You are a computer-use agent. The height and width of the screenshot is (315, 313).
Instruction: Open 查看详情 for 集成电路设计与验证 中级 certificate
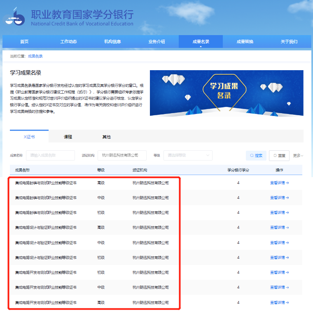[x=279, y=243]
